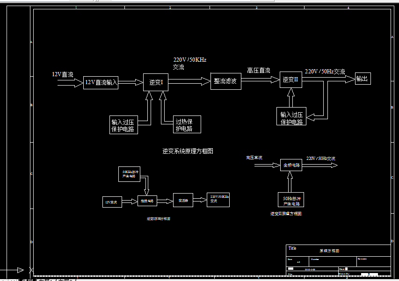Select the arrow from 逆变I to 整流滤波
Viewport: 399px width, 281px height.
[x=189, y=81]
